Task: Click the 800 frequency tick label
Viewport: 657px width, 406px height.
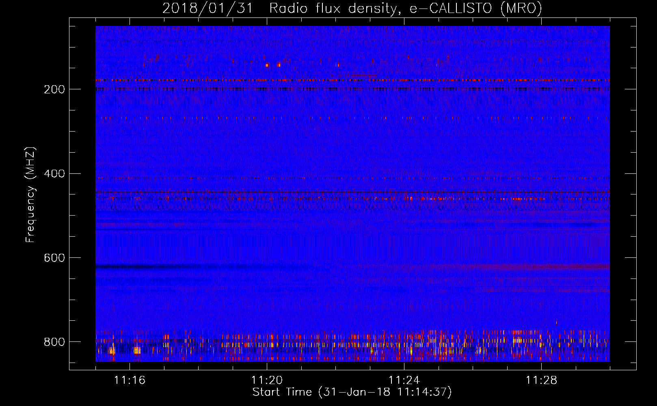Action: pyautogui.click(x=54, y=342)
